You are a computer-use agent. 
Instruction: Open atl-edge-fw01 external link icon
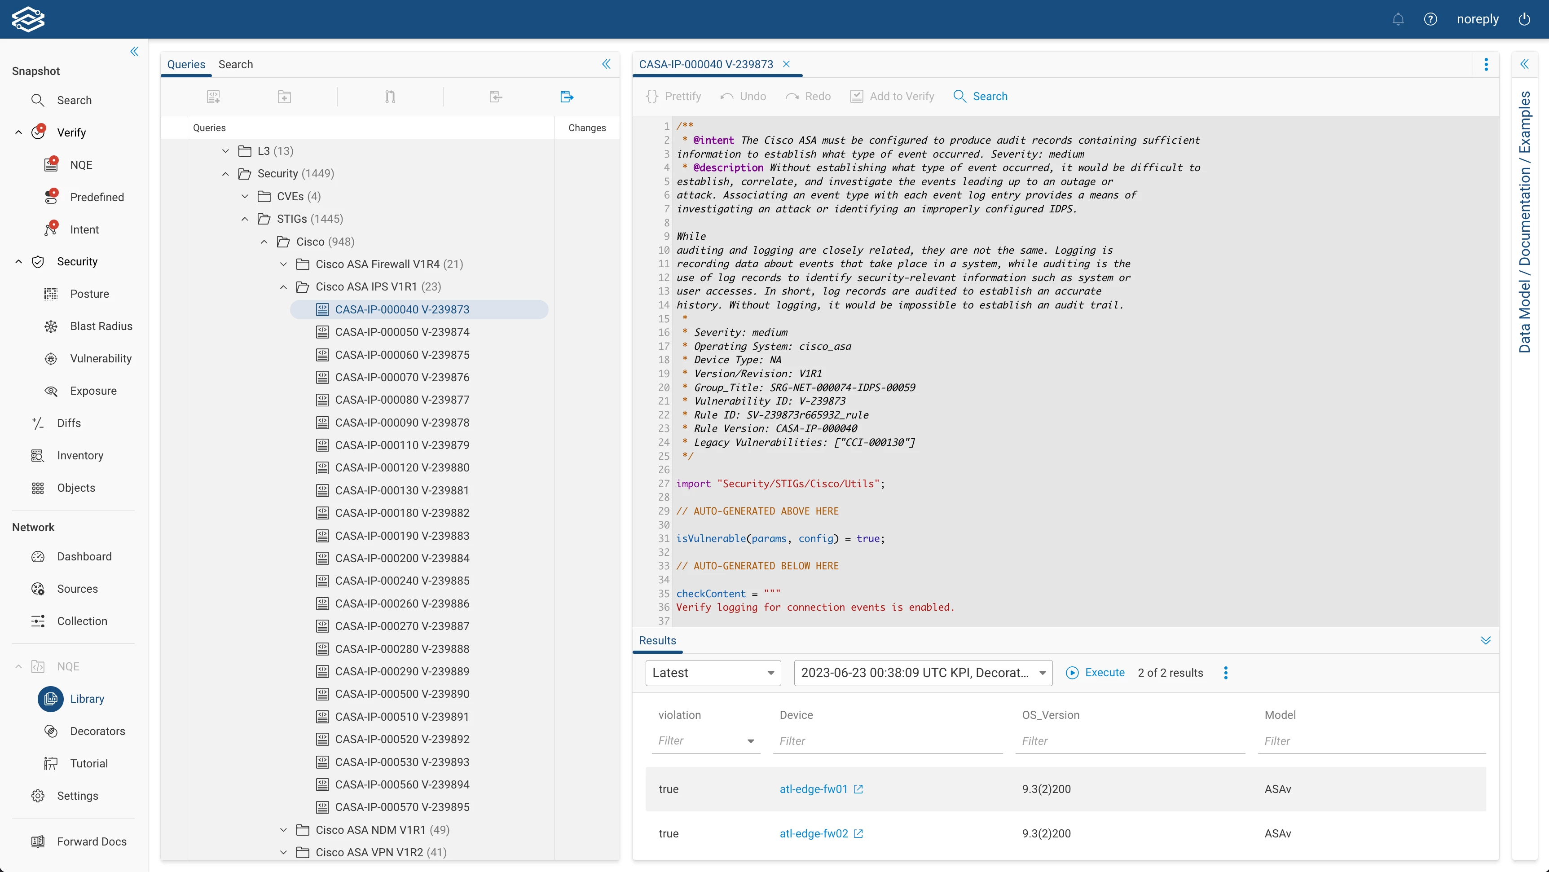coord(858,789)
